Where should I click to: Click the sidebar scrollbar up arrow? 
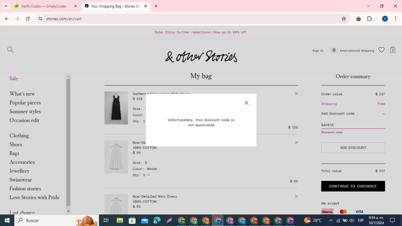point(68,77)
